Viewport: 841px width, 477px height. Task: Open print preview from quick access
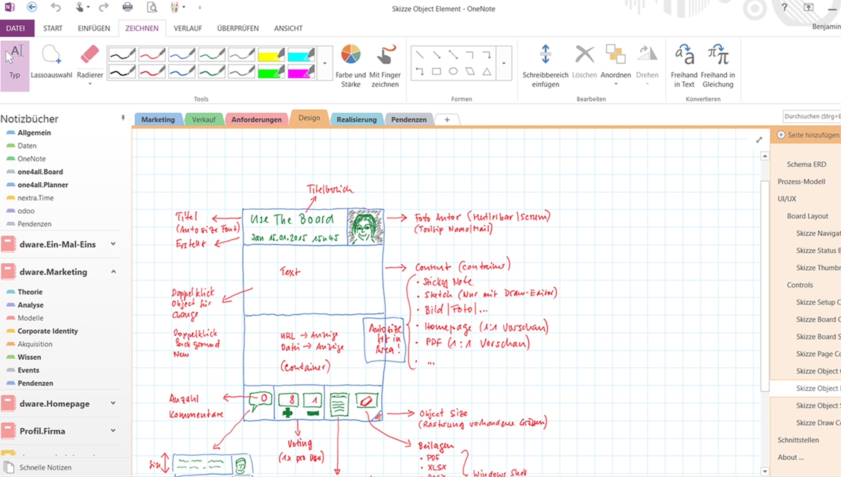point(152,7)
